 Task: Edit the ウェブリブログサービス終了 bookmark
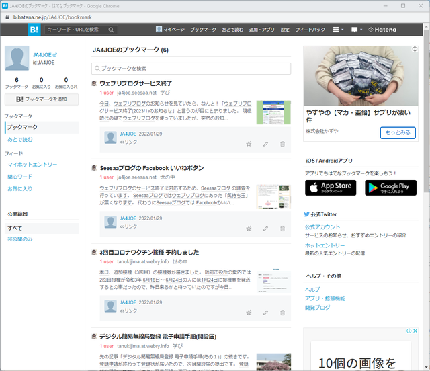tap(265, 144)
